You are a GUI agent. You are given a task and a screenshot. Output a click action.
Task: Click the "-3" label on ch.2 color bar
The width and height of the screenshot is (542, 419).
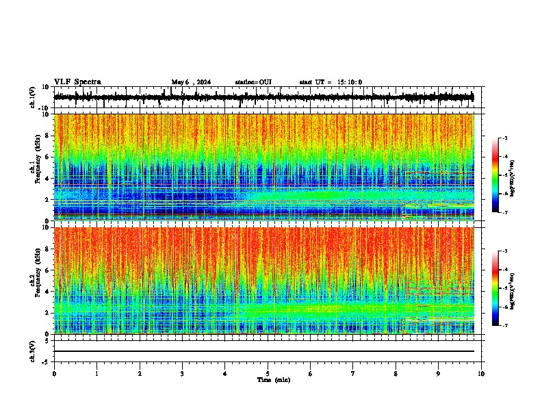click(x=504, y=251)
